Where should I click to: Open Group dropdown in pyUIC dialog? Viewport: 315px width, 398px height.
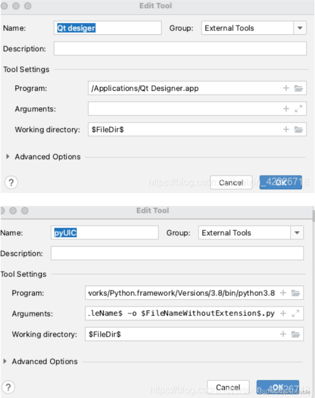coord(297,233)
